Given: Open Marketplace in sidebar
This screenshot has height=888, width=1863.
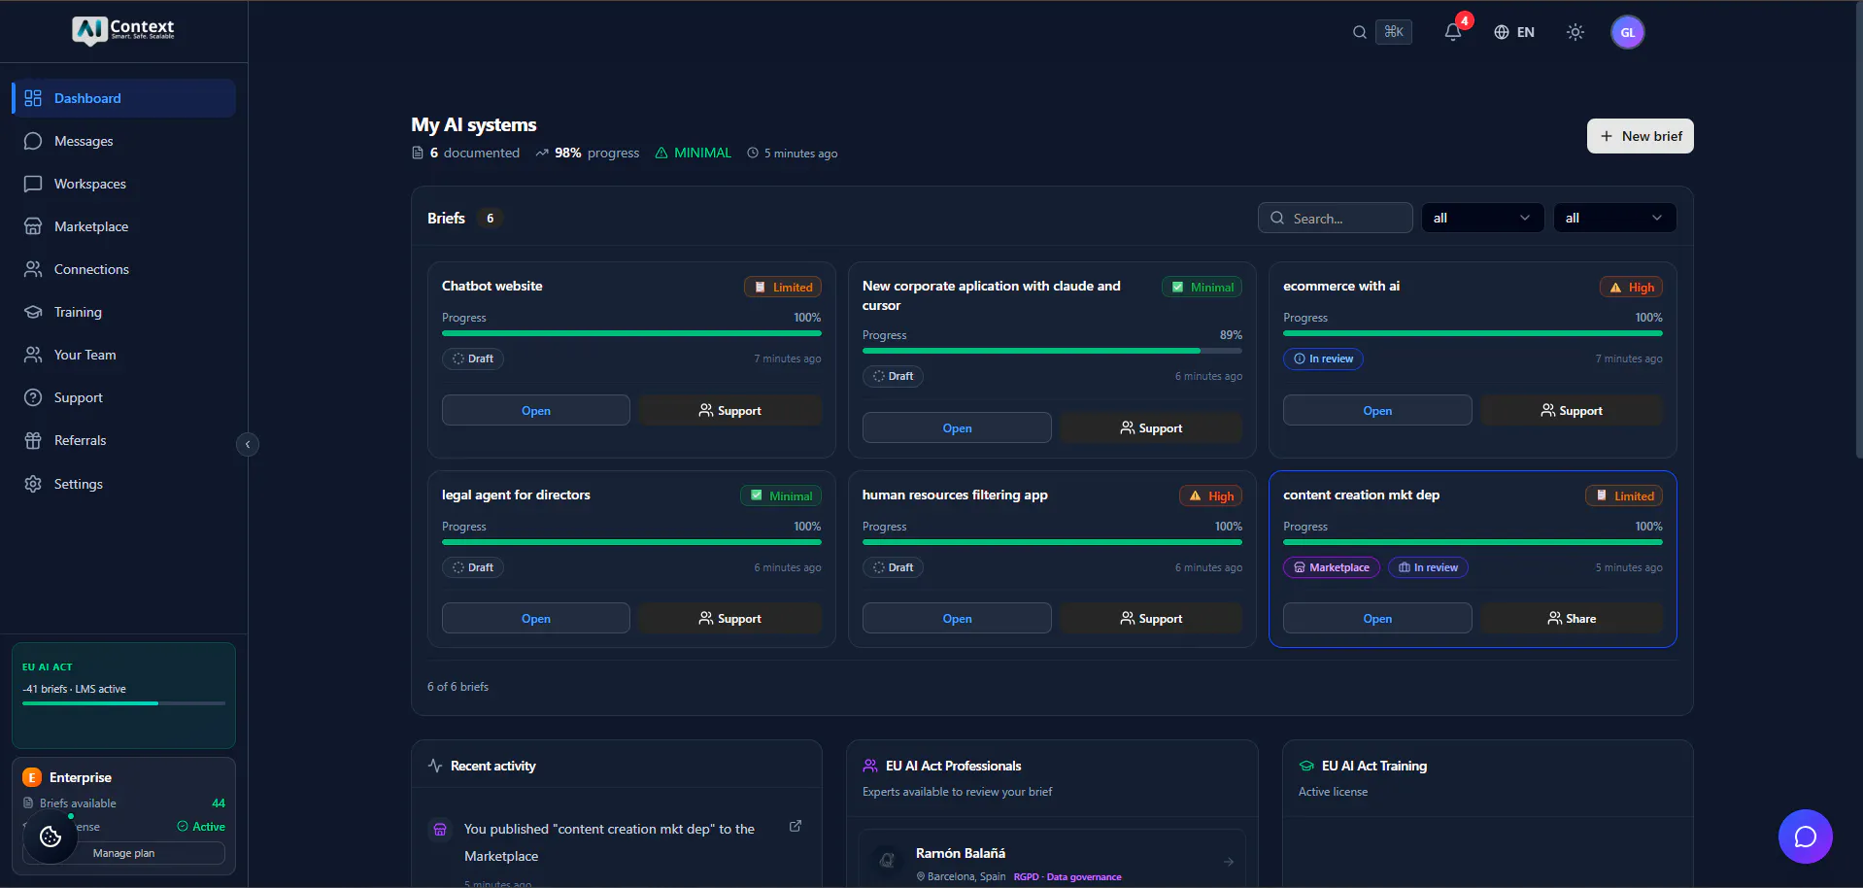Looking at the screenshot, I should tap(124, 226).
